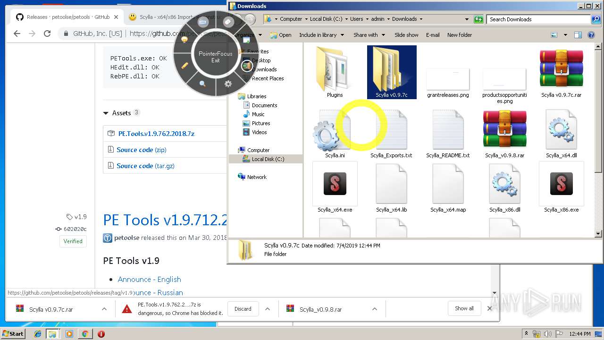The width and height of the screenshot is (604, 340).
Task: Open Announce - English link
Action: (150, 280)
